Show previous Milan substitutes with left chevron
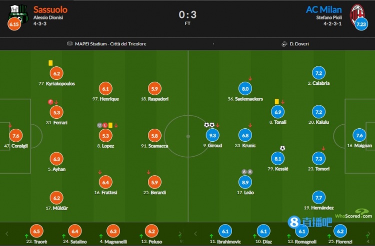The height and width of the screenshot is (246, 375). point(195,234)
